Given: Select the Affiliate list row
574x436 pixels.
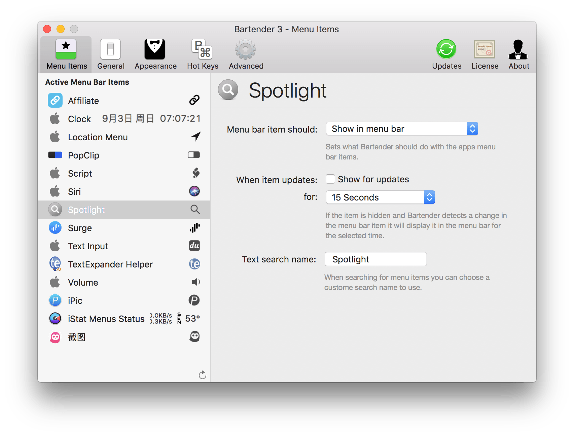Looking at the screenshot, I should 124,100.
